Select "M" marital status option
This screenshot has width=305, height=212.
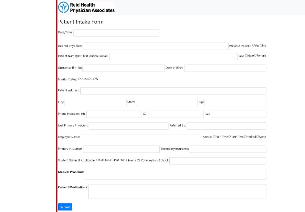(83, 79)
